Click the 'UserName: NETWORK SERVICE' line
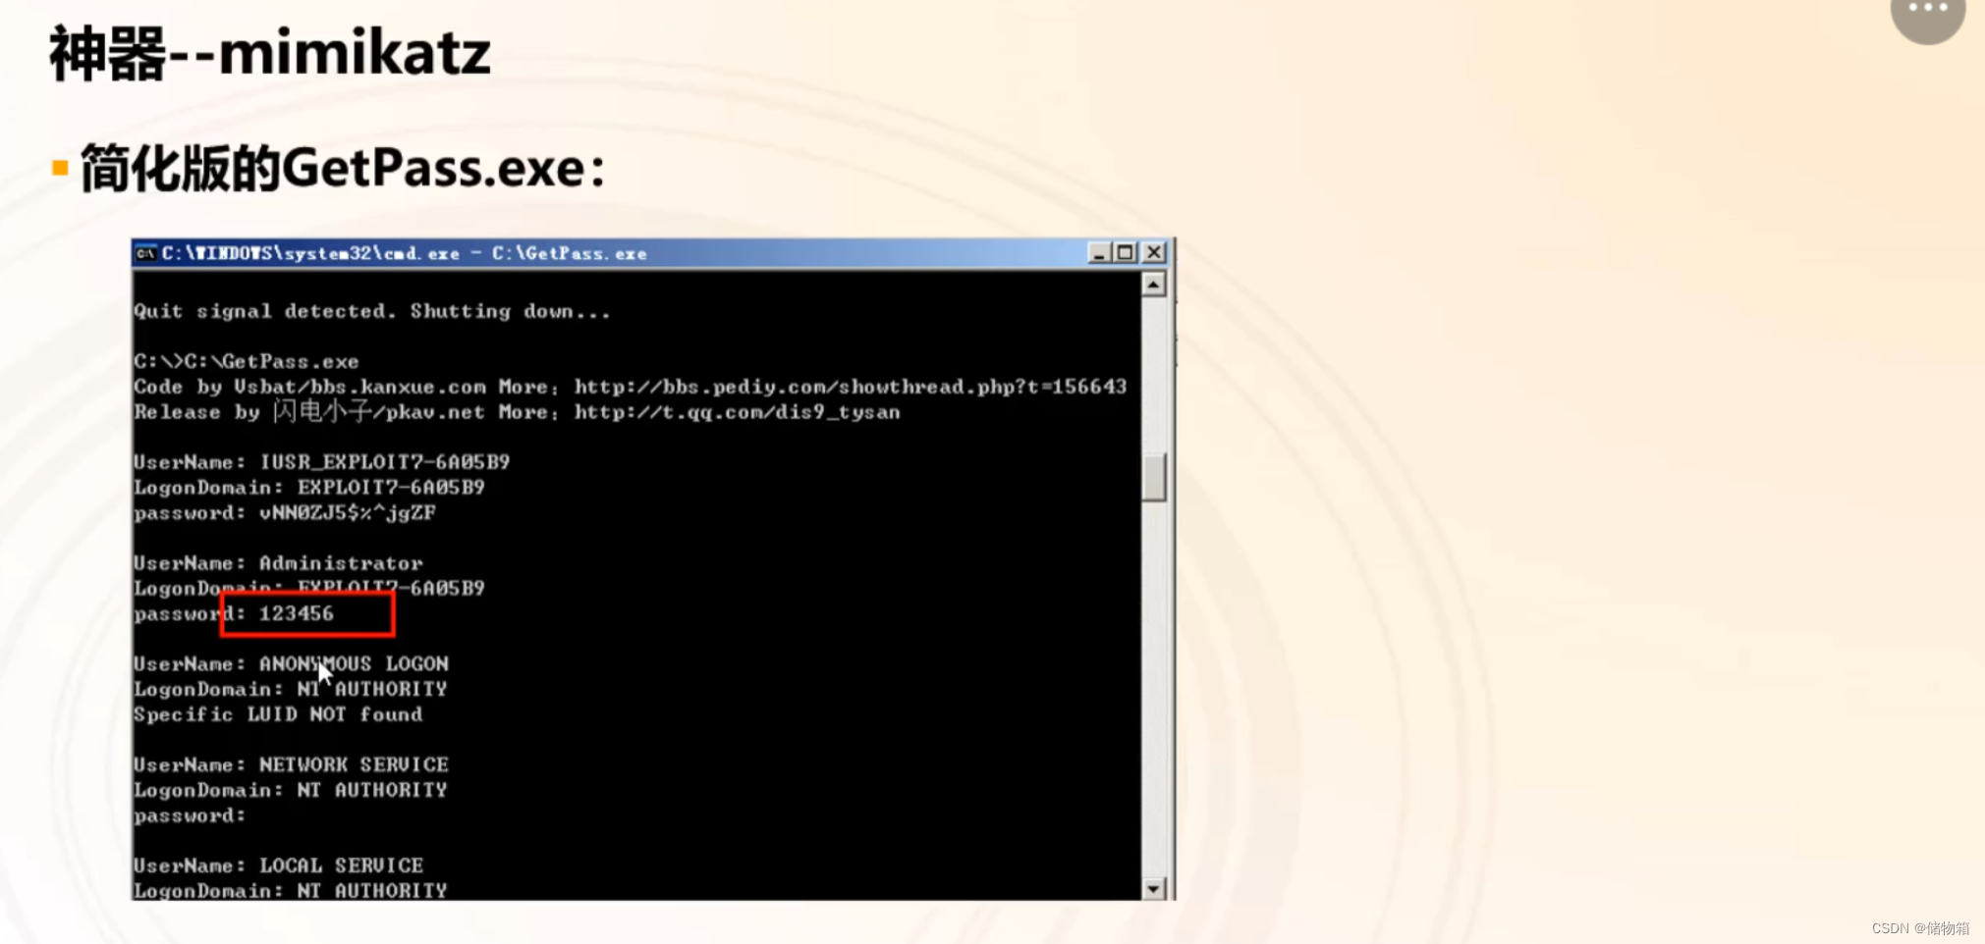 (x=291, y=764)
